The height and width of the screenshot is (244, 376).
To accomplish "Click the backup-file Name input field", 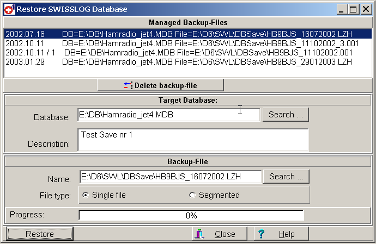I will pos(170,177).
